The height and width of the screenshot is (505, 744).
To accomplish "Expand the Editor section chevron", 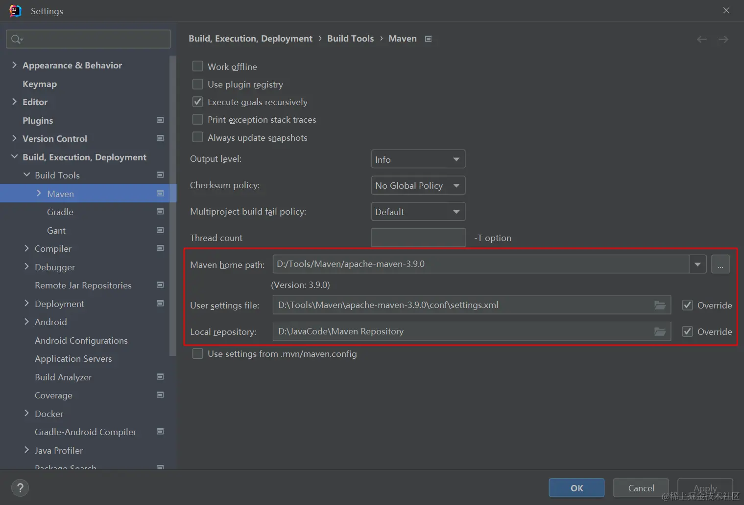I will tap(14, 102).
